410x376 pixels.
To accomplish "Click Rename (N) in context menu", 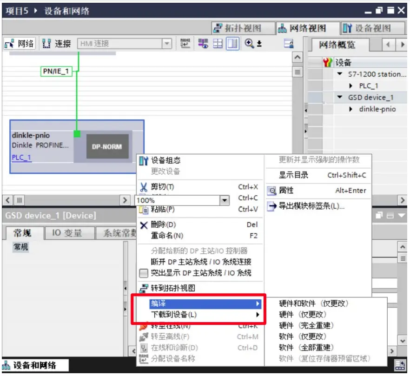I will pos(200,236).
